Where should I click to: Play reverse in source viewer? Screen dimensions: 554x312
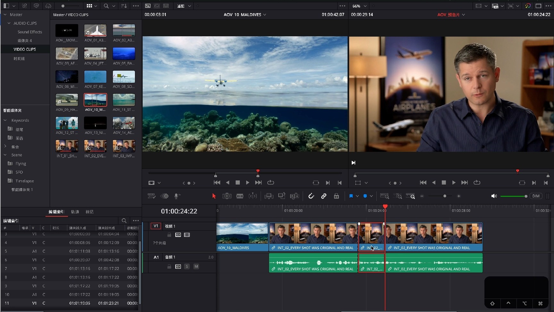click(x=228, y=183)
